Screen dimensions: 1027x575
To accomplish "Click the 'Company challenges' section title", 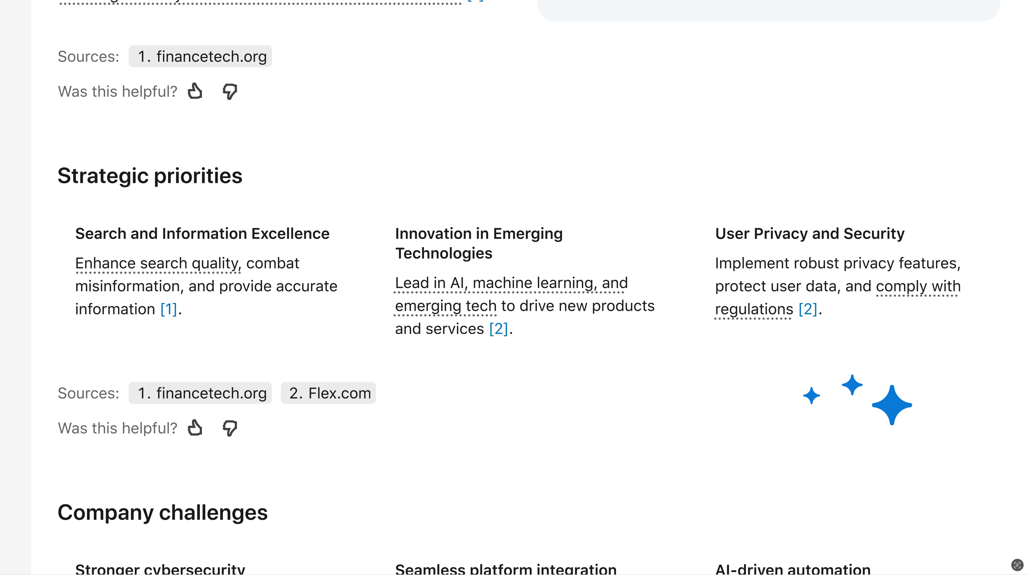I will click(162, 513).
